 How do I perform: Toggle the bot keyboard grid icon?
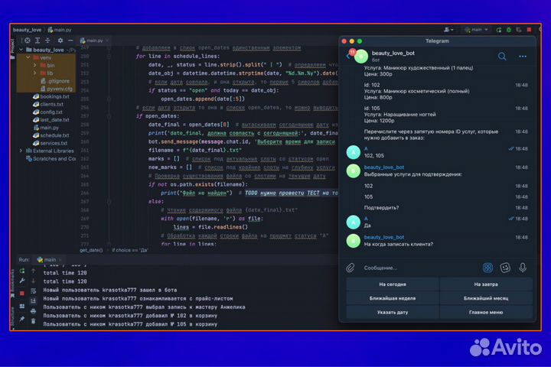tap(487, 268)
